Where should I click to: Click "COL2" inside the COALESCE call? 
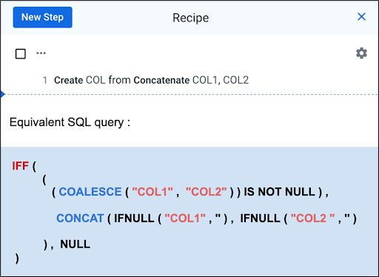point(206,192)
